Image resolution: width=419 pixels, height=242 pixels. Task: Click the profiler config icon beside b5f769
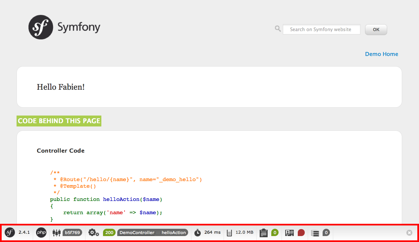point(57,233)
